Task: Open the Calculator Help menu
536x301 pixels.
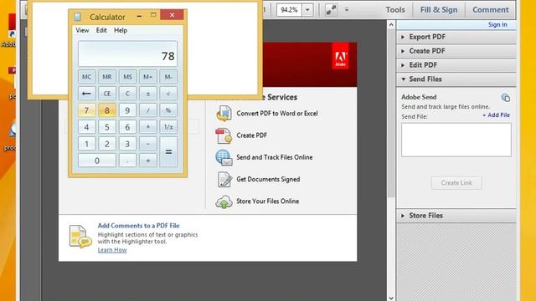Action: coord(121,30)
